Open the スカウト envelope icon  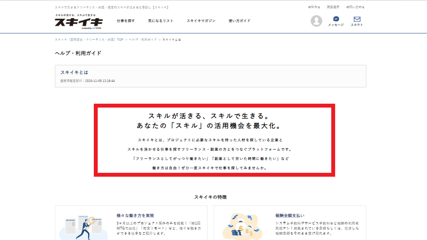(x=357, y=19)
